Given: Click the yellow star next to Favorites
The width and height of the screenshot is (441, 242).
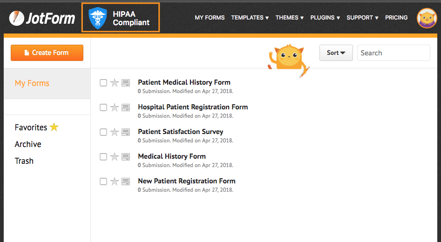Looking at the screenshot, I should 54,128.
